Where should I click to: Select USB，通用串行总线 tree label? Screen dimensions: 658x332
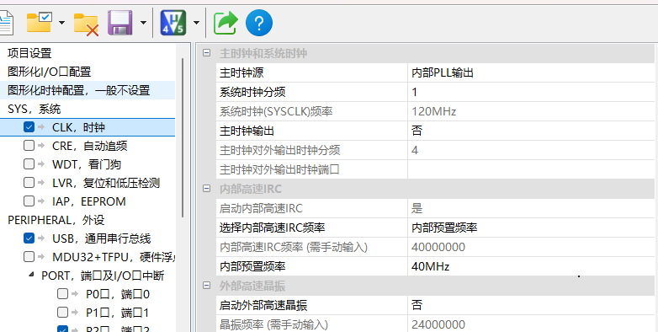click(x=101, y=238)
